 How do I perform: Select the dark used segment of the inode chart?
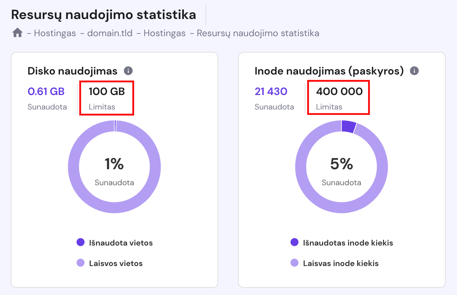347,126
